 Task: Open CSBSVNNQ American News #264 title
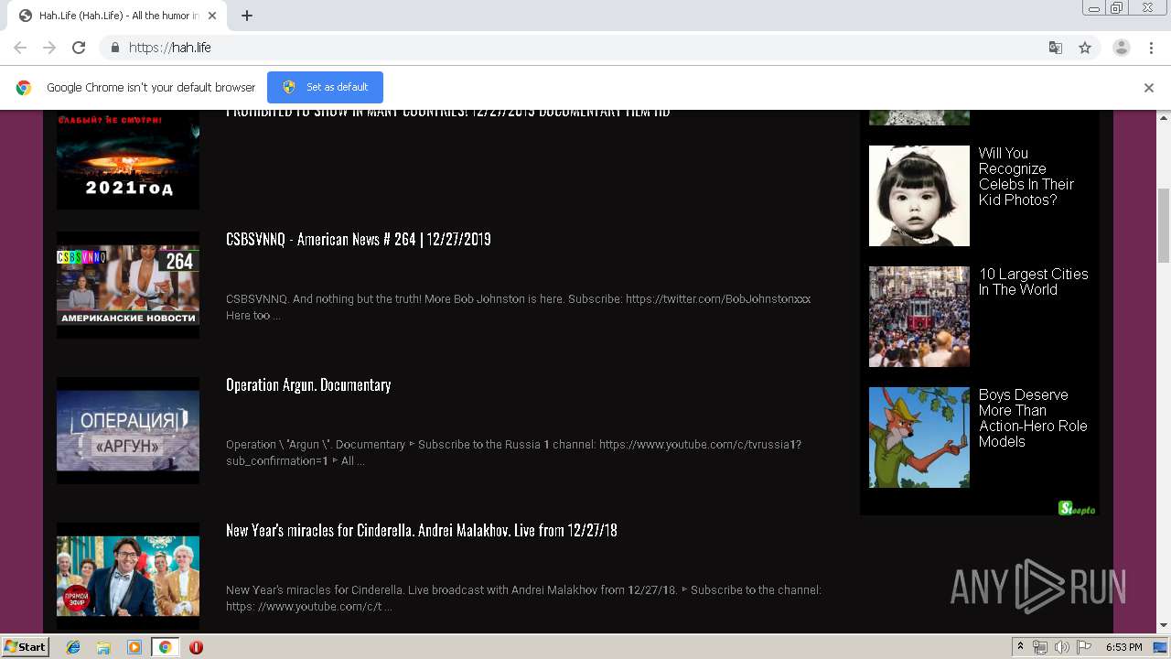(x=359, y=239)
